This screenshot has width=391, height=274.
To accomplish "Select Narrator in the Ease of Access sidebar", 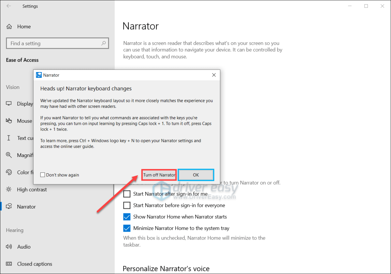I will click(26, 206).
